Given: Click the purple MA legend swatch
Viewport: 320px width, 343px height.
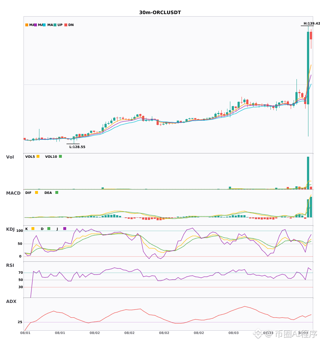Looking at the screenshot, I should [35, 25].
